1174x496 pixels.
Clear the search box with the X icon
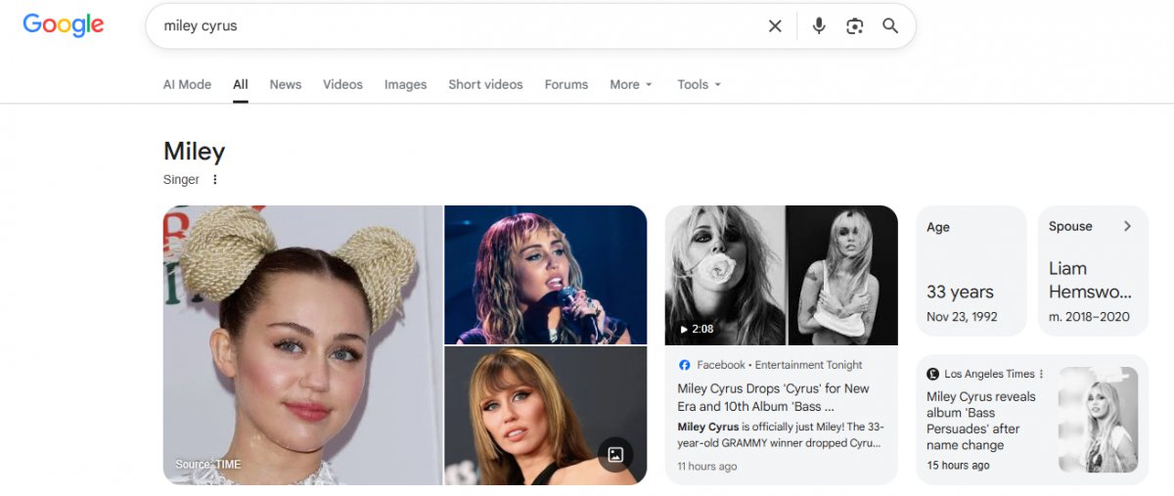tap(775, 26)
